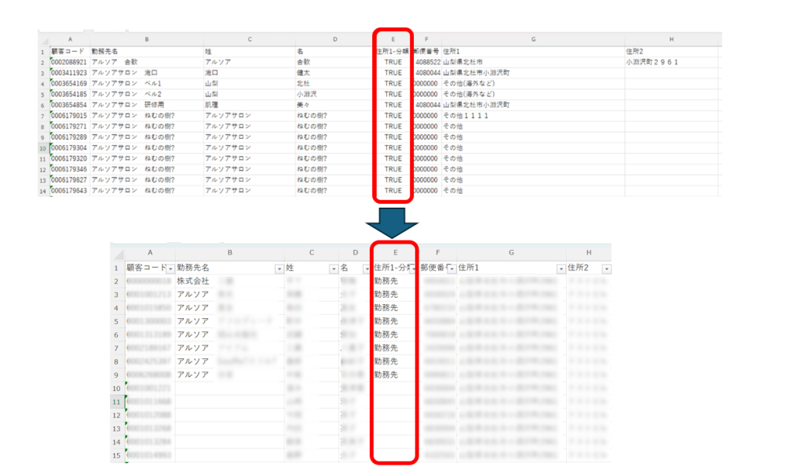The image size is (804, 467).
Task: Click select-all corner of lower spreadsheet
Action: pos(117,253)
